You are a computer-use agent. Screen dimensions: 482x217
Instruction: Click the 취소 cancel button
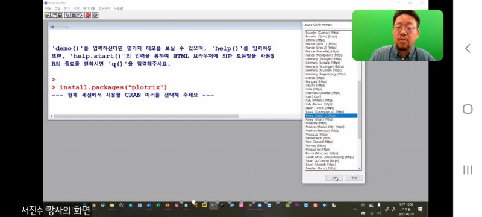pyautogui.click(x=354, y=178)
